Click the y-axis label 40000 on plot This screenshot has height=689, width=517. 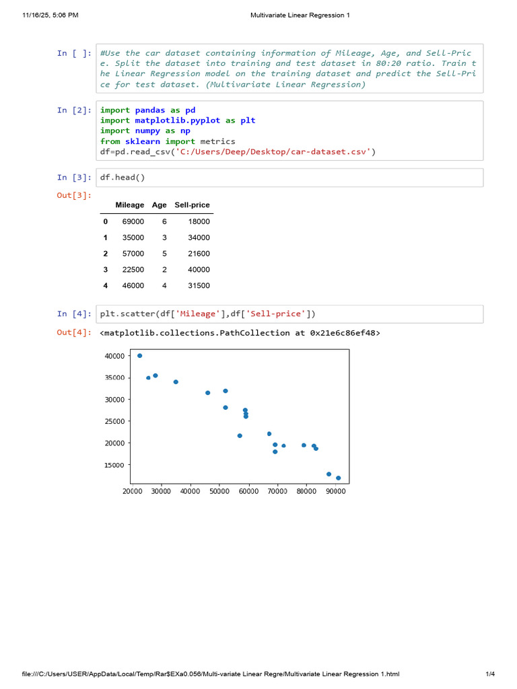click(114, 357)
